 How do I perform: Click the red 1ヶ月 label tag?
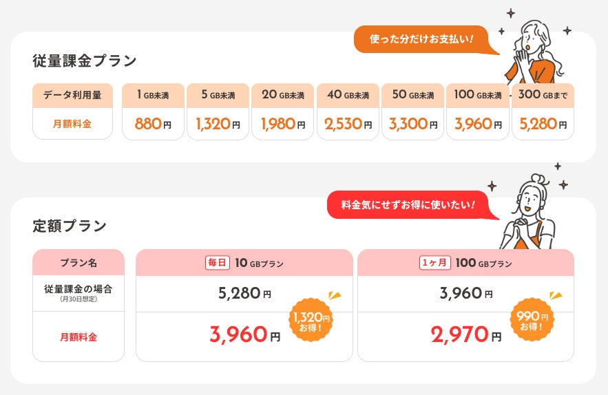(435, 262)
